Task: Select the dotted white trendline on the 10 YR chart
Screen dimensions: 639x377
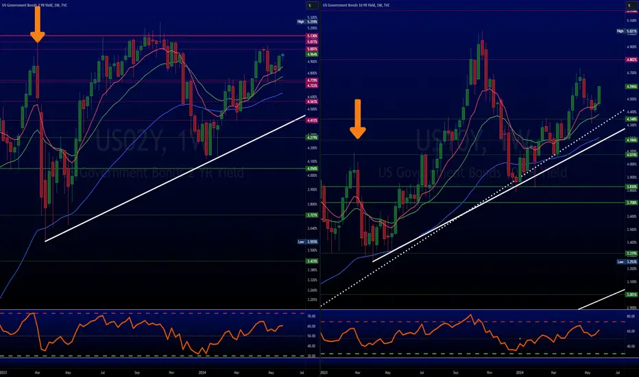Action: 472,208
